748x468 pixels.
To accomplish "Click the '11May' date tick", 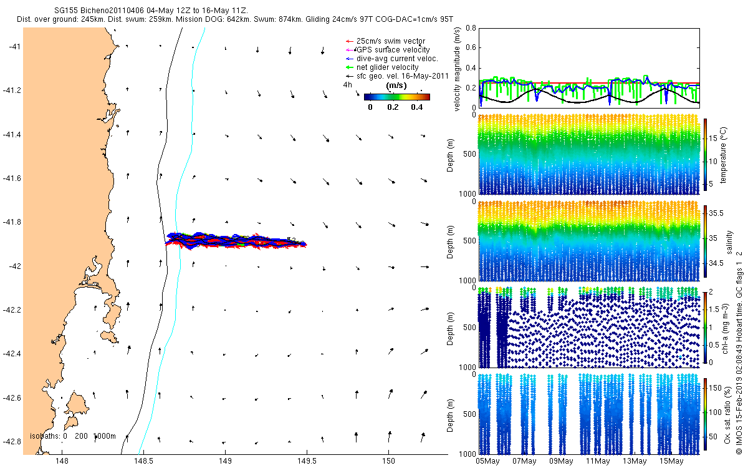I will (598, 462).
